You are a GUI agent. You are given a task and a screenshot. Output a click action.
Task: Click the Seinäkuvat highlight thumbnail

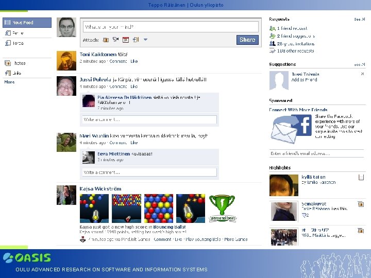284,212
